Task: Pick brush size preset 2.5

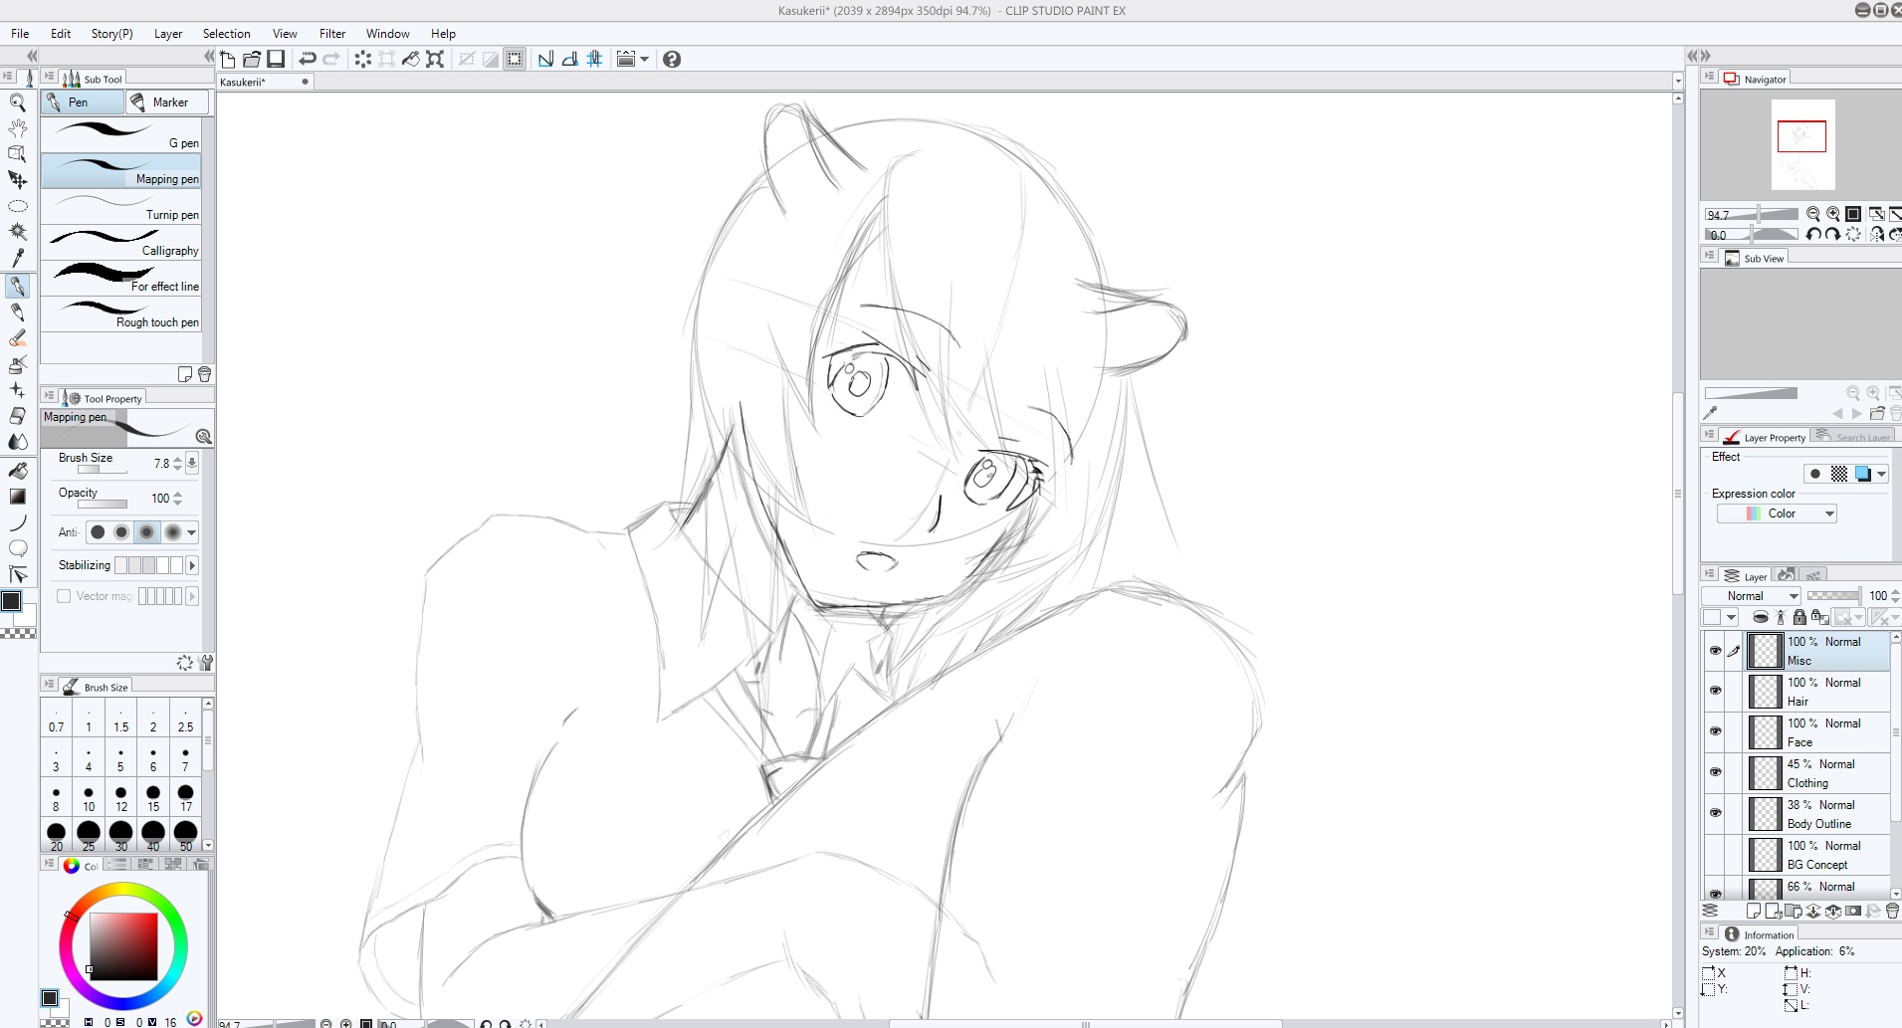Action: pyautogui.click(x=185, y=719)
